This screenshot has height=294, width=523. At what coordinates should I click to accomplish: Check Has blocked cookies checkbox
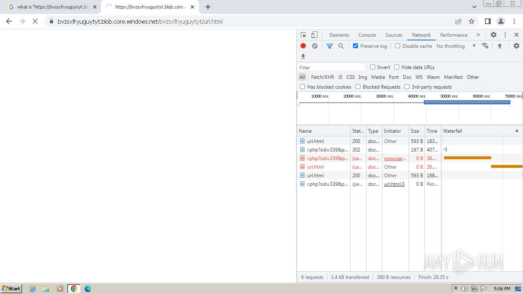click(302, 87)
